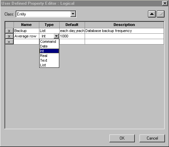Choose List in the type dropdown list
This screenshot has width=169, height=147.
49,65
